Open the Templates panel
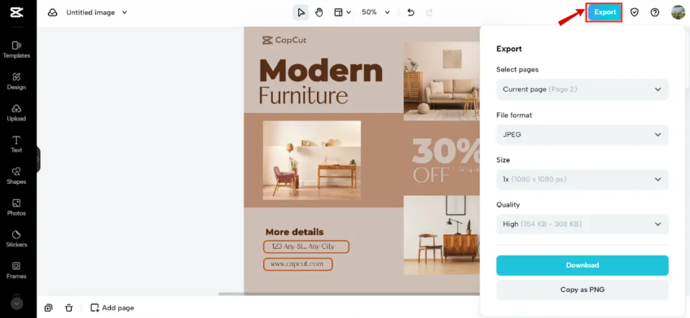This screenshot has width=690, height=318. coord(17,50)
